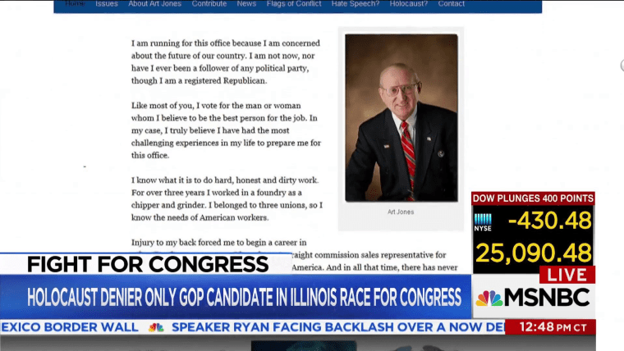The height and width of the screenshot is (351, 624).
Task: Open the Home menu item
Action: point(74,4)
